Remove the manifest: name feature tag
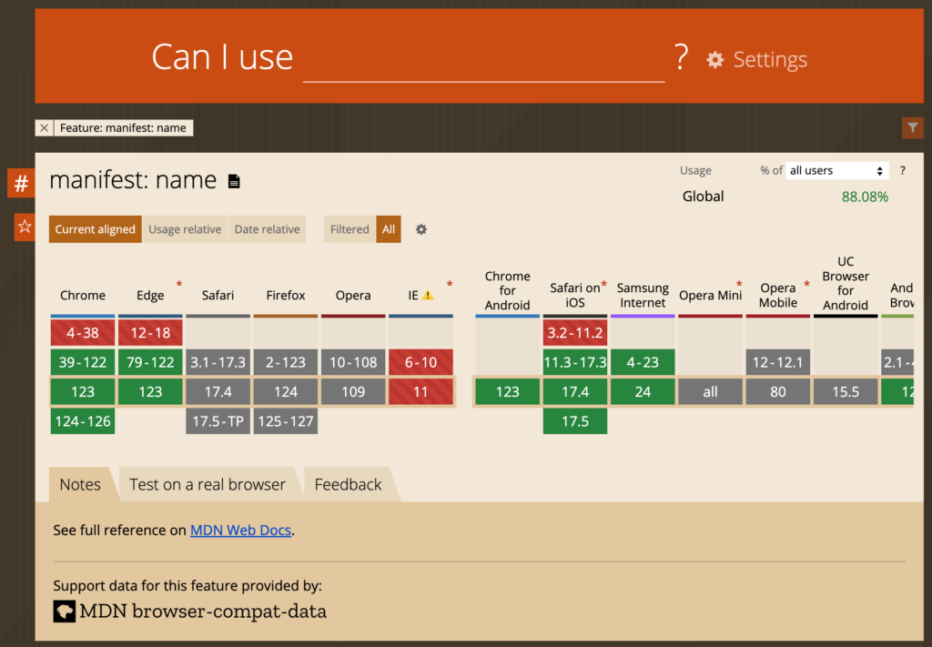Viewport: 932px width, 647px height. 44,127
